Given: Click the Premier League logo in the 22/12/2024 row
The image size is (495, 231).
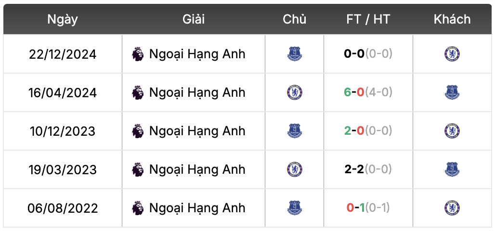Looking at the screenshot, I should tap(138, 54).
